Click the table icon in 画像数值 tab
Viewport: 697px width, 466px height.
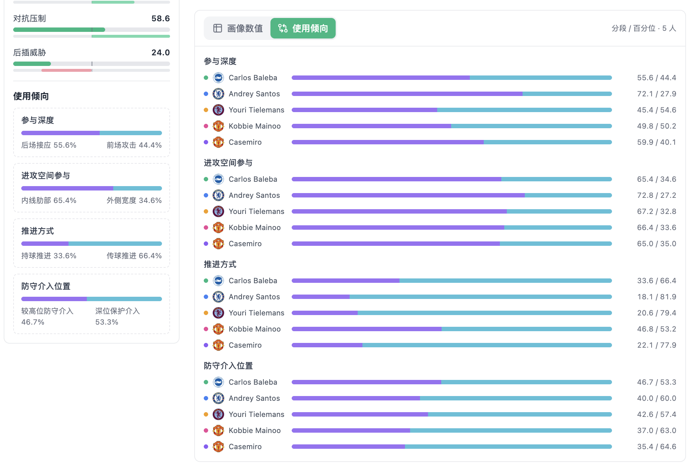(218, 28)
